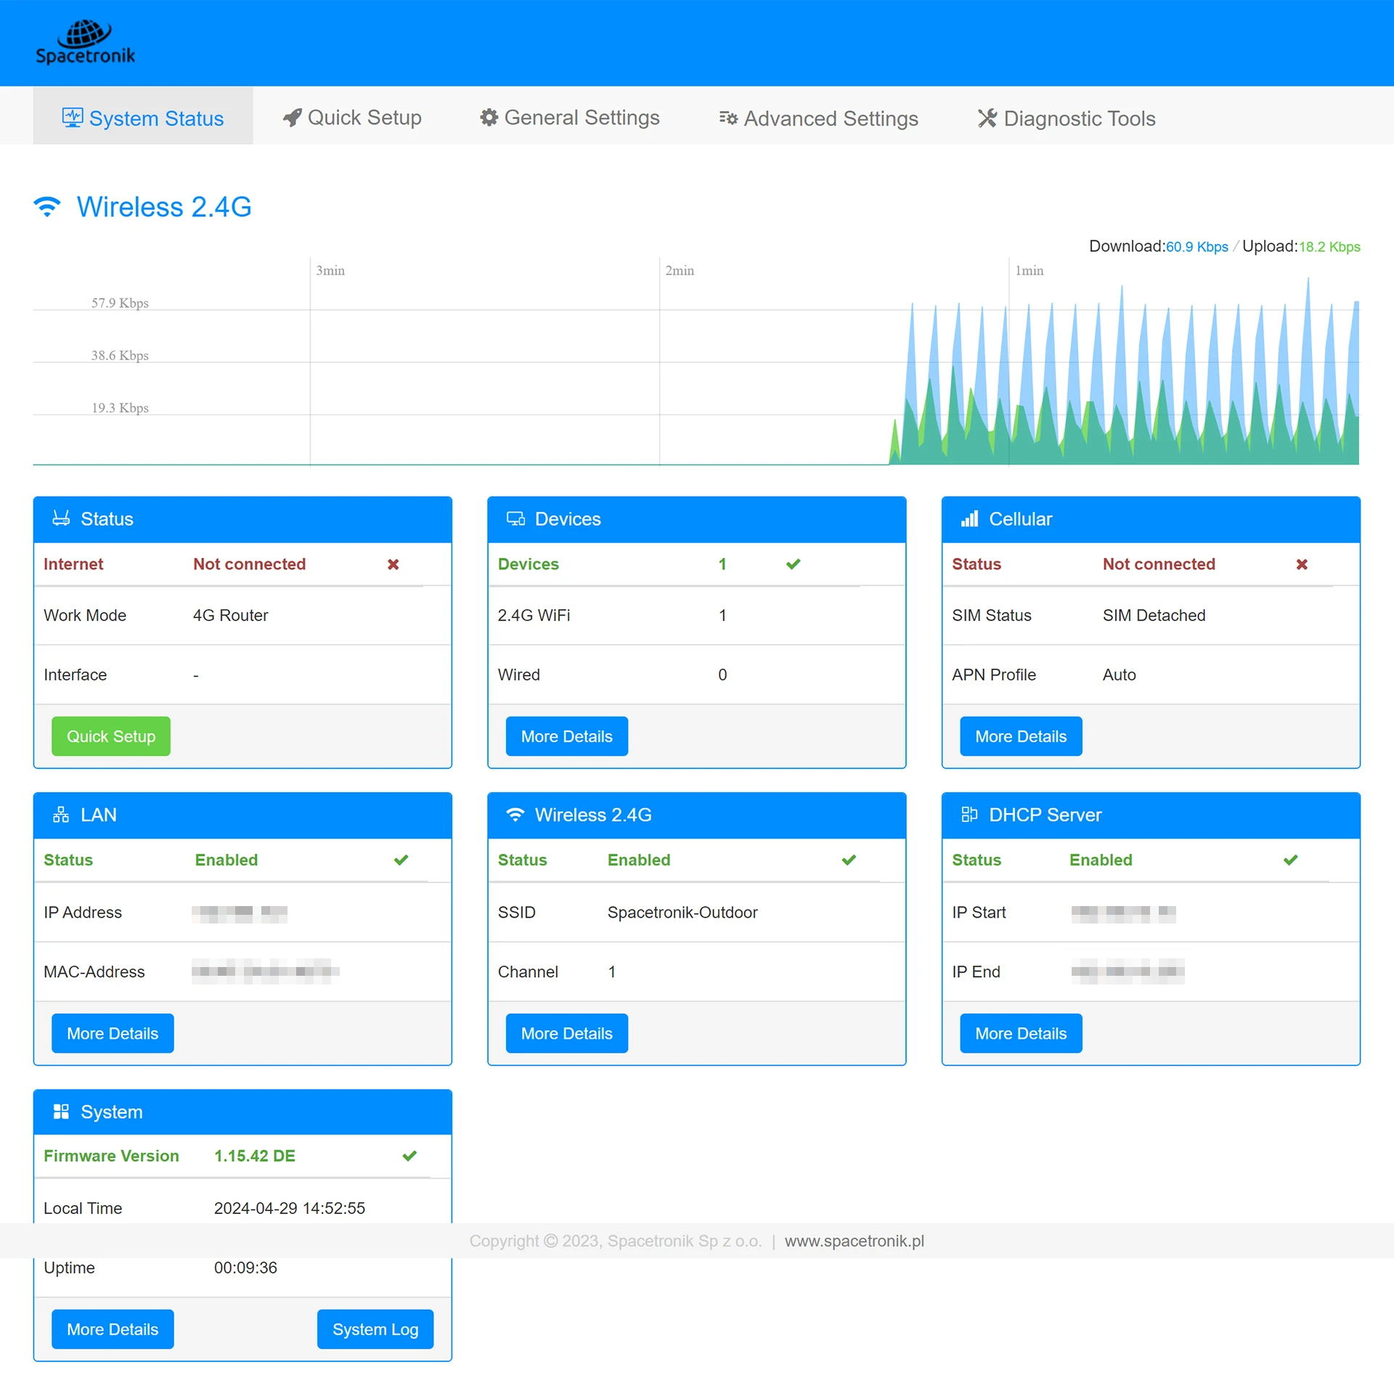Open the System Status tab
The image size is (1394, 1378).
[143, 116]
